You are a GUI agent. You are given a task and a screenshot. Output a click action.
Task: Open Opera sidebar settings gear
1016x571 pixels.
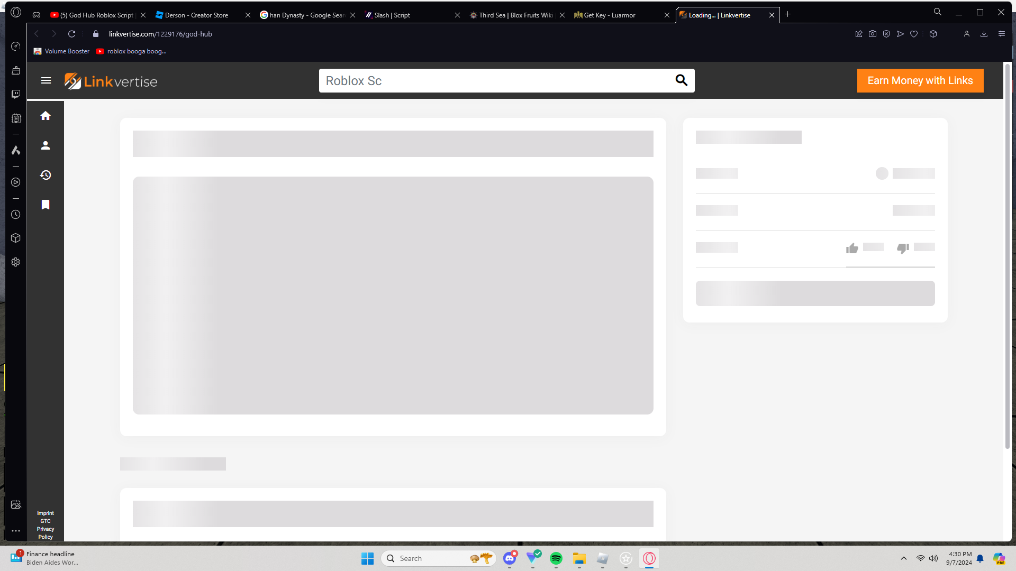coord(16,262)
